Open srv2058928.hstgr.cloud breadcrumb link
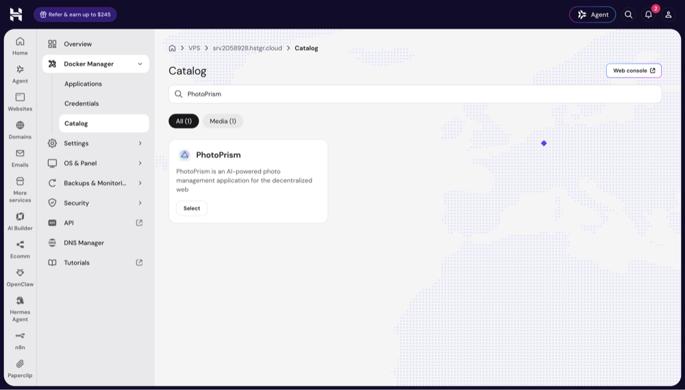The image size is (685, 390). (247, 49)
